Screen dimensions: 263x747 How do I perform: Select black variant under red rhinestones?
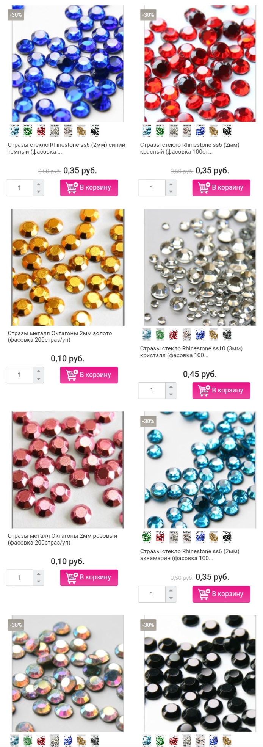[227, 131]
